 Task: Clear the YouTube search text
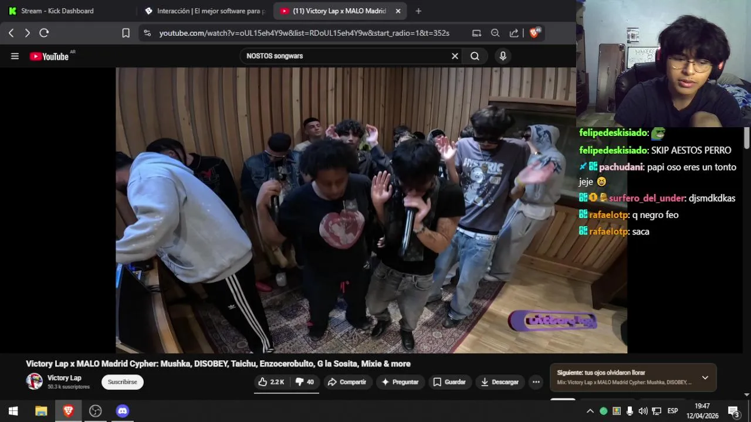tap(455, 56)
